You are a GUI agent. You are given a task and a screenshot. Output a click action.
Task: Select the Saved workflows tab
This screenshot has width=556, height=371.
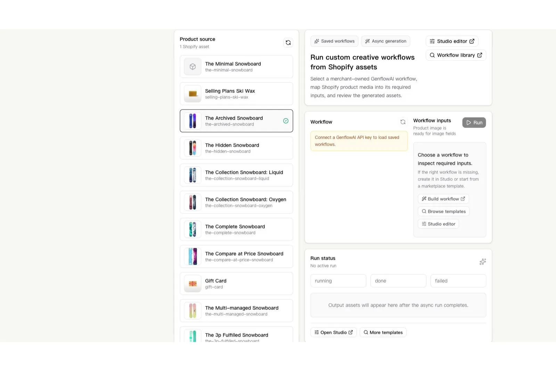(334, 41)
